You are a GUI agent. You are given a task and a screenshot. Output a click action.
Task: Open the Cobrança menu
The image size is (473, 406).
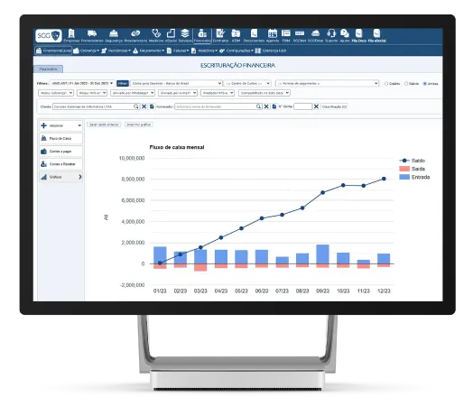tap(87, 51)
